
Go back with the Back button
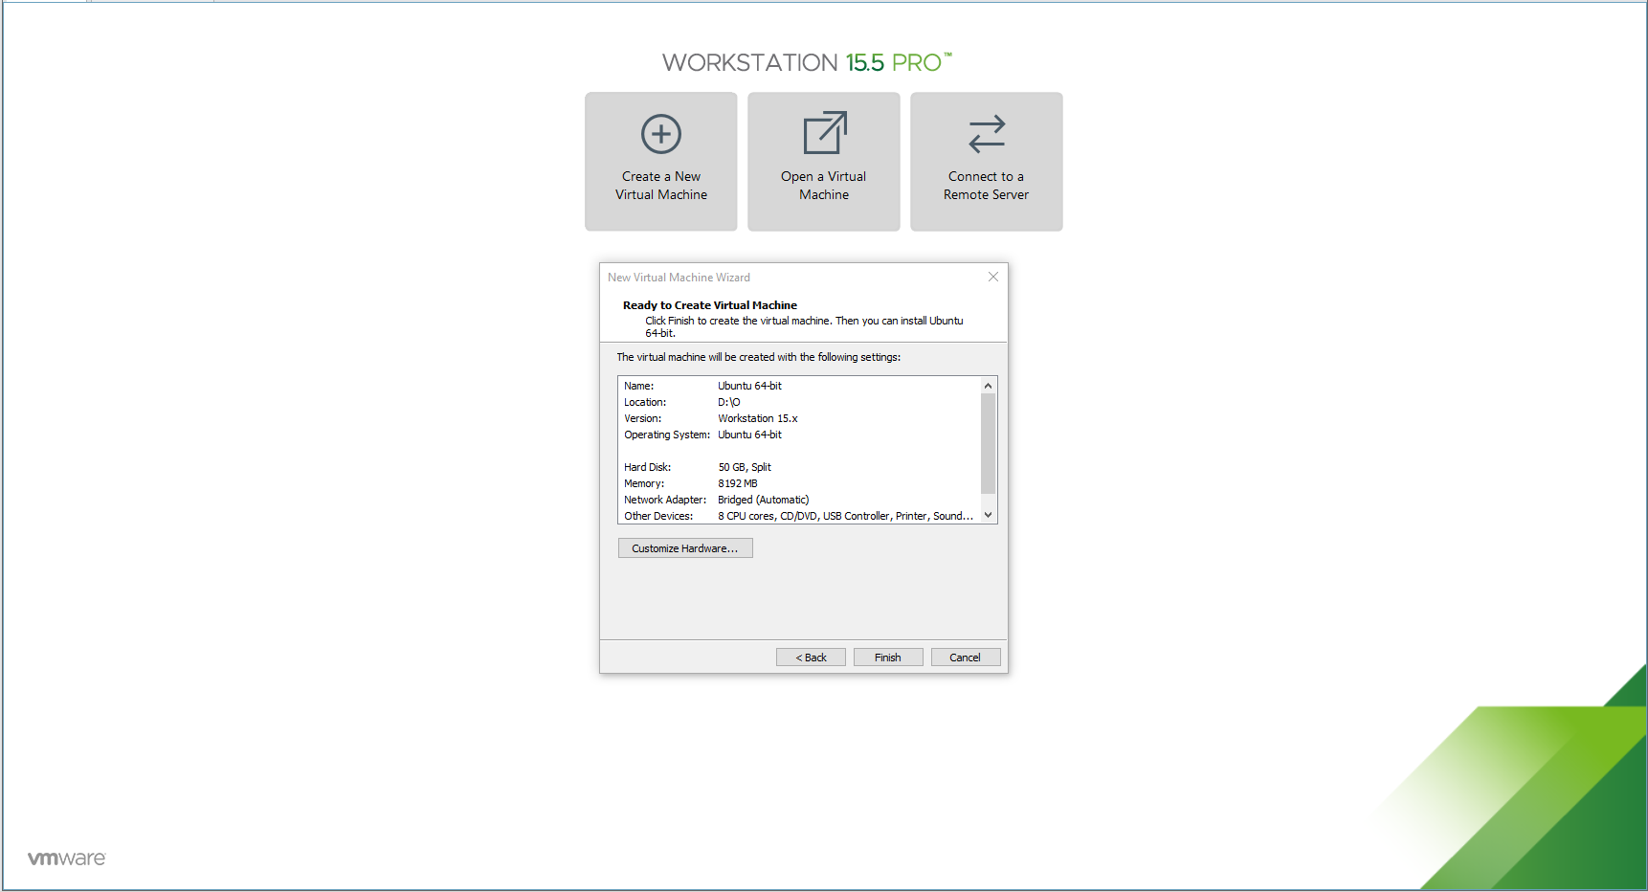(811, 658)
